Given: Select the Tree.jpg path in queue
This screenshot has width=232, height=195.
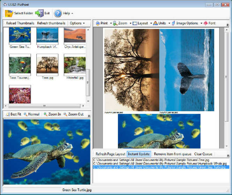Looking at the screenshot, I should (x=151, y=160).
